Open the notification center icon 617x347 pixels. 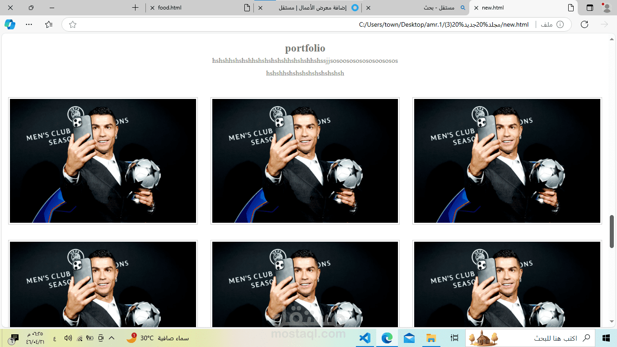pos(13,338)
